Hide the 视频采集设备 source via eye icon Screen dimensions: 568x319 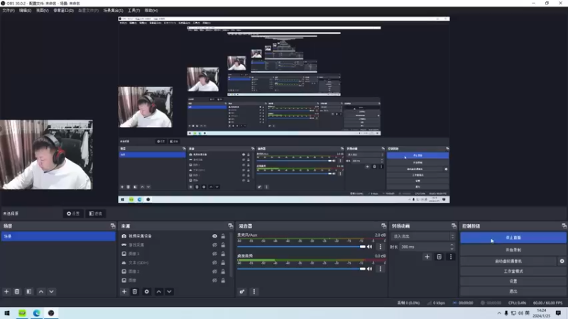tap(214, 236)
